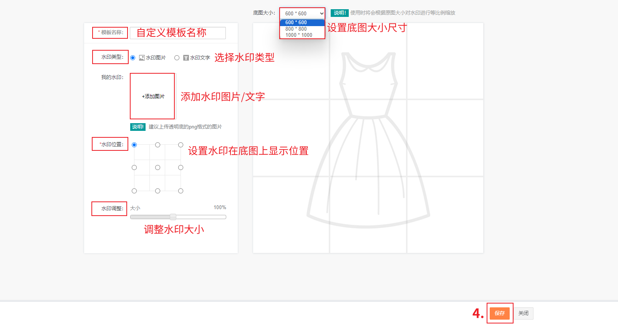This screenshot has height=325, width=618.
Task: Open the base image size dropdown
Action: click(302, 13)
